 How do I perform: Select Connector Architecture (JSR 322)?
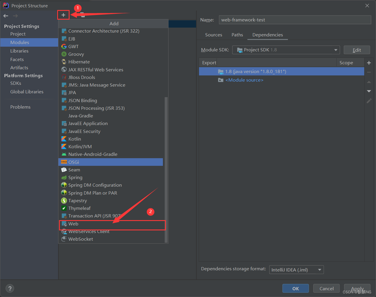pos(111,31)
